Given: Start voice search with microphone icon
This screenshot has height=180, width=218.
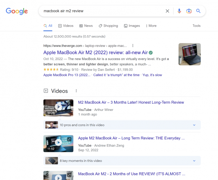Looking at the screenshot, I should pyautogui.click(x=179, y=11).
